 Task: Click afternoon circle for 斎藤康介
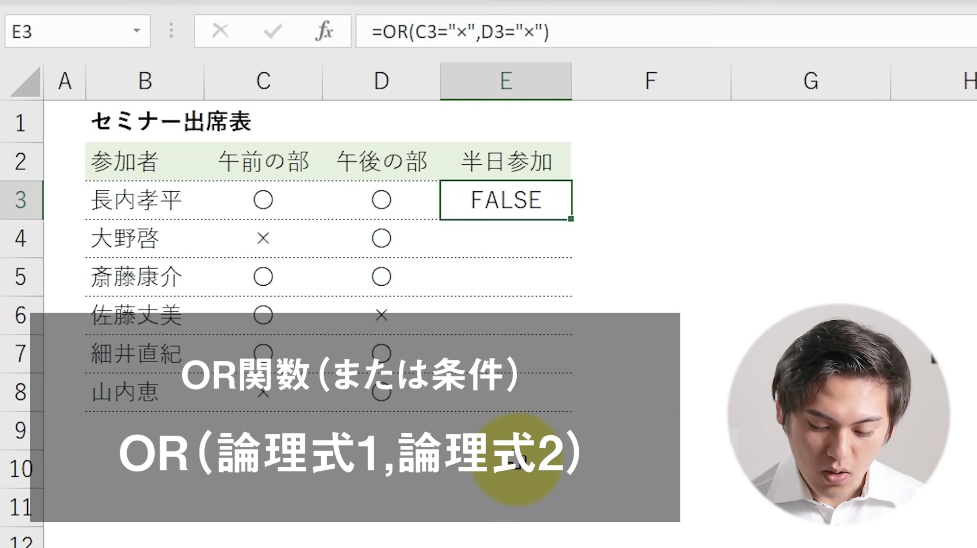[381, 277]
